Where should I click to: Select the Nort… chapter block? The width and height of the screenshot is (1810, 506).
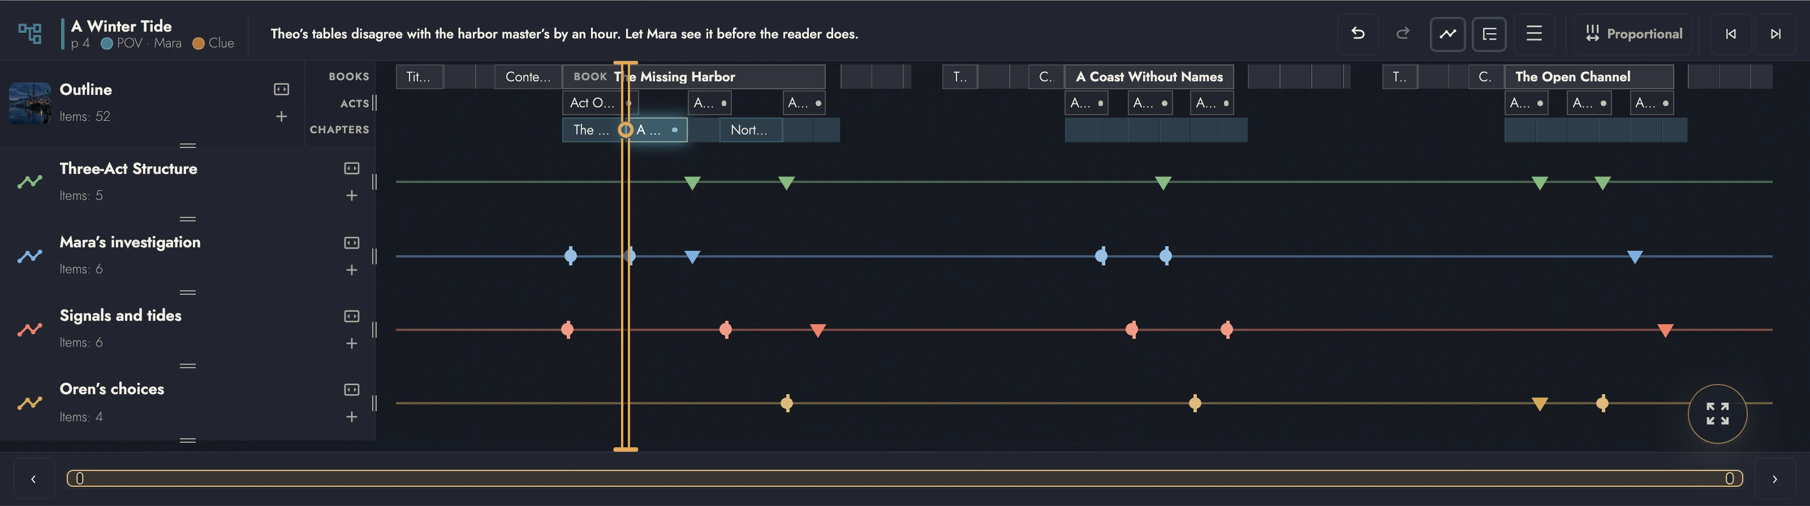pyautogui.click(x=751, y=130)
